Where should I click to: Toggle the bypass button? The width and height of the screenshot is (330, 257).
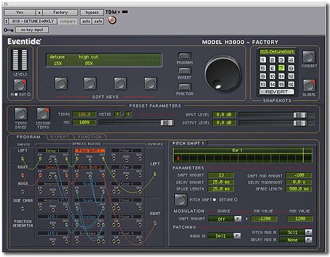click(x=92, y=13)
